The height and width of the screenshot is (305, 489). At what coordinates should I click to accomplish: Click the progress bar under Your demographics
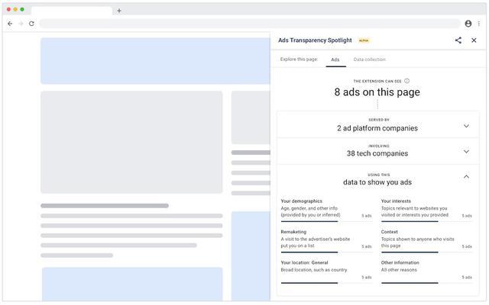(x=326, y=222)
